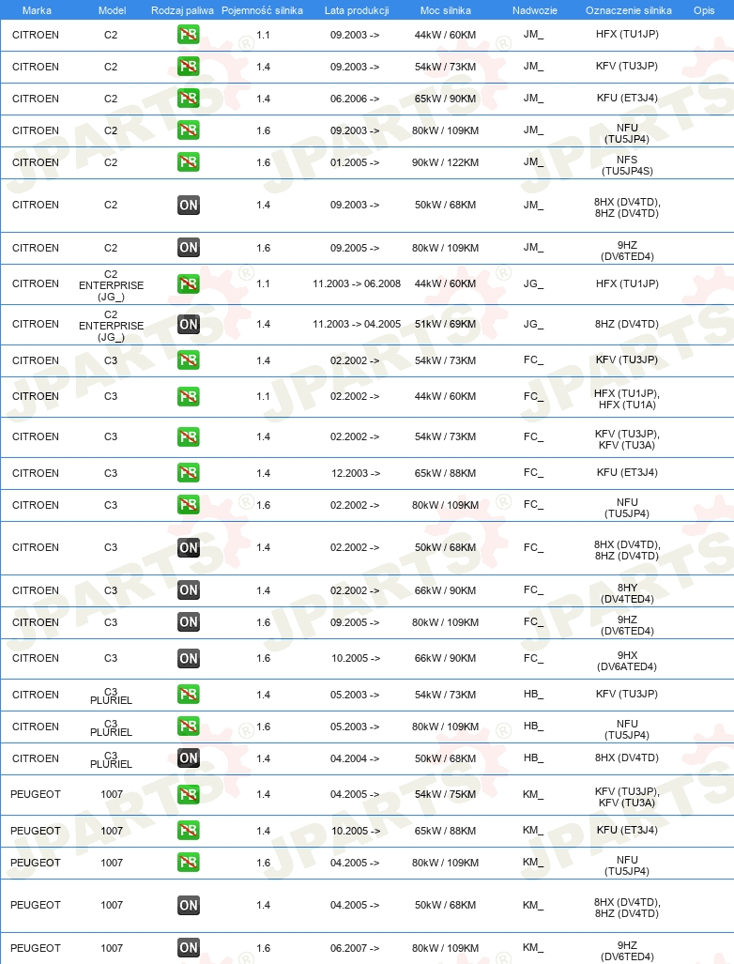This screenshot has height=964, width=734.
Task: Select the 51kW / 69KM power cell
Action: click(445, 324)
